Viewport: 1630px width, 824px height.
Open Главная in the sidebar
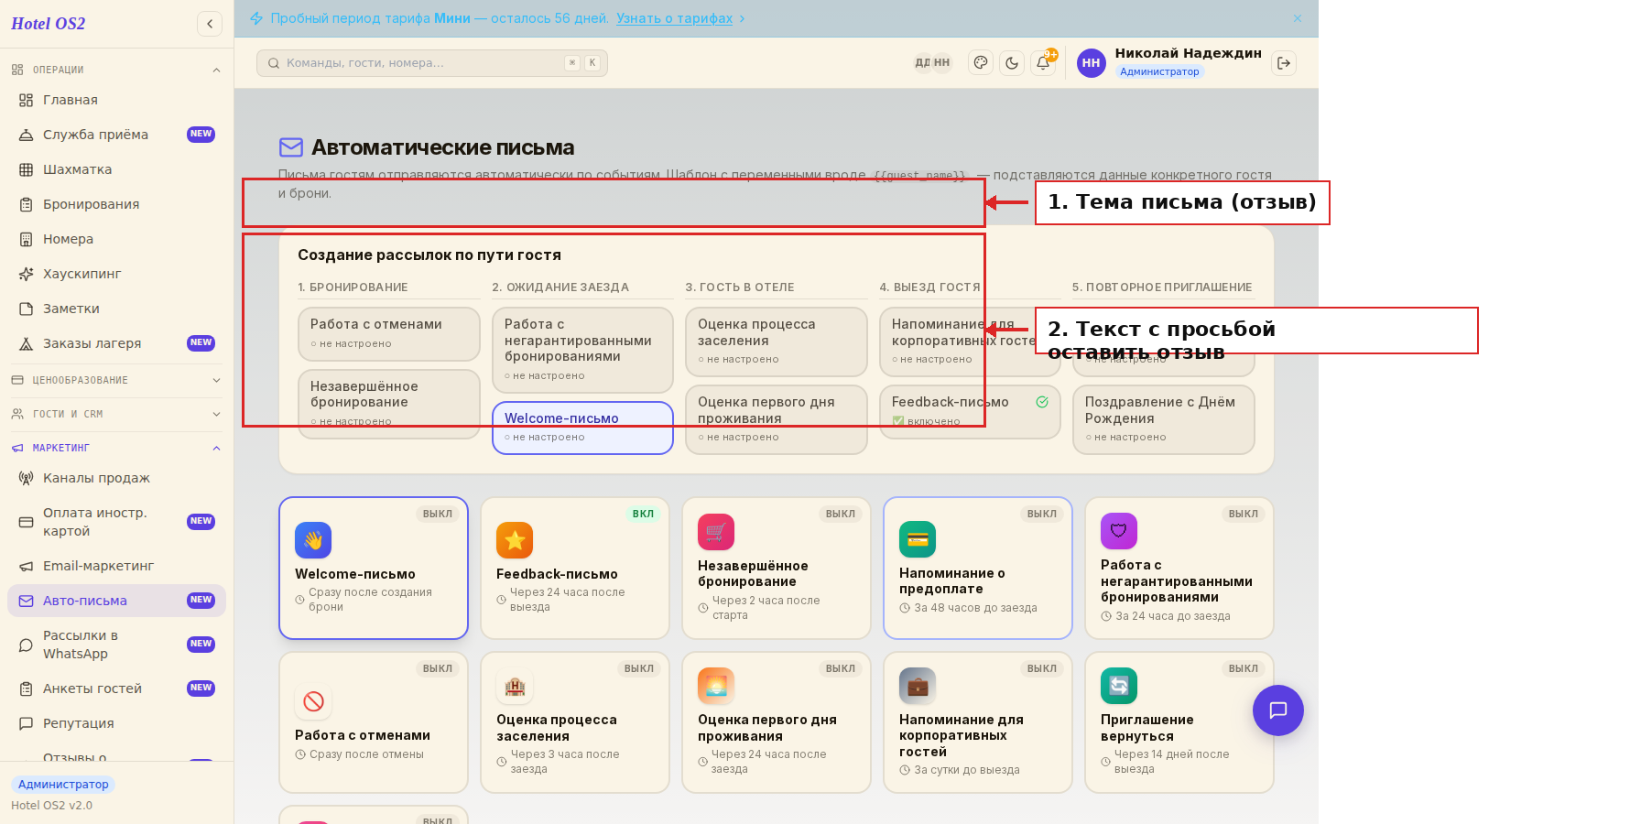point(116,100)
